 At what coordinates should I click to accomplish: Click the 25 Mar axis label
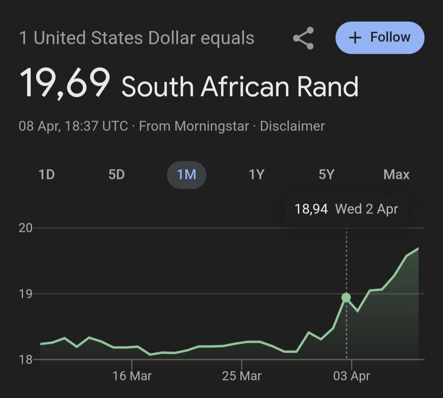(x=242, y=376)
